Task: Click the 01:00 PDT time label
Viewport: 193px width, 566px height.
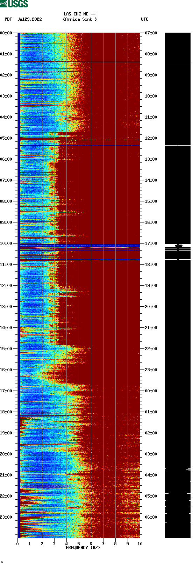Action: point(6,54)
